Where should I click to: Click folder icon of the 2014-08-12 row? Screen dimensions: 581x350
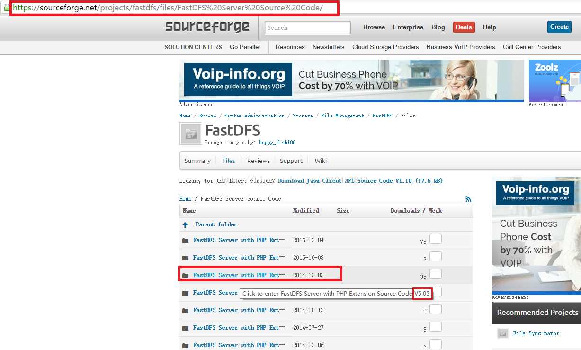[x=185, y=311]
